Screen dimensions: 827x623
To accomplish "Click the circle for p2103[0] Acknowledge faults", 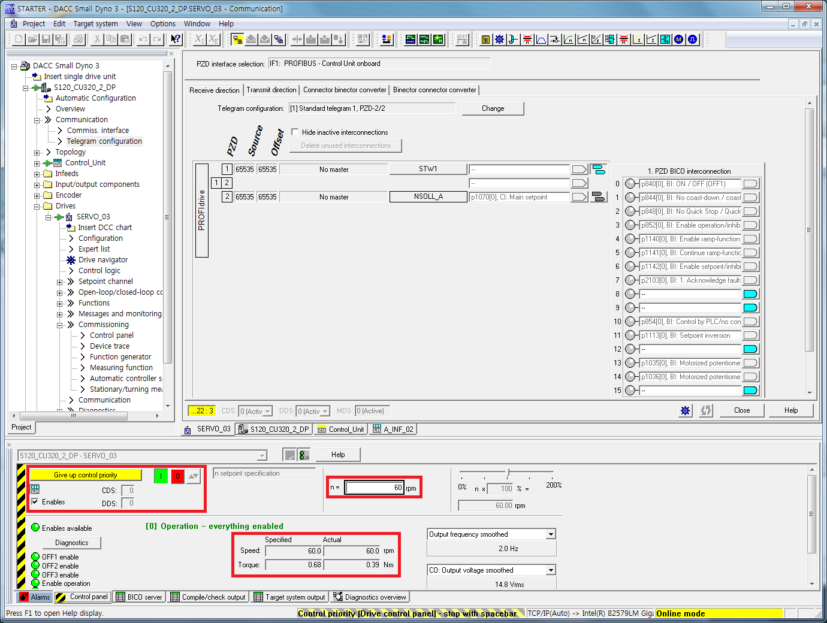I will tap(630, 280).
